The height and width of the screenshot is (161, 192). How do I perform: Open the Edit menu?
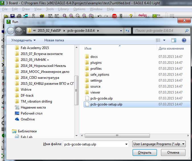tap(15, 9)
